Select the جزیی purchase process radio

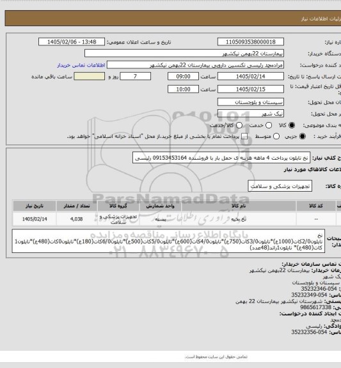pos(303,136)
